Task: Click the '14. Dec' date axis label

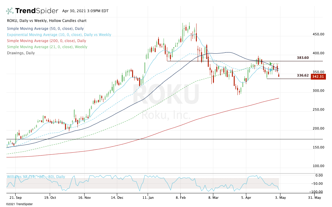Action: tap(117, 198)
